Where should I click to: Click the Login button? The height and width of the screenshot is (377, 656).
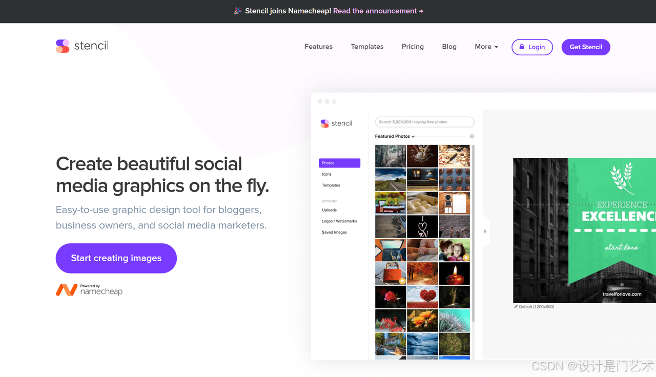tap(532, 47)
